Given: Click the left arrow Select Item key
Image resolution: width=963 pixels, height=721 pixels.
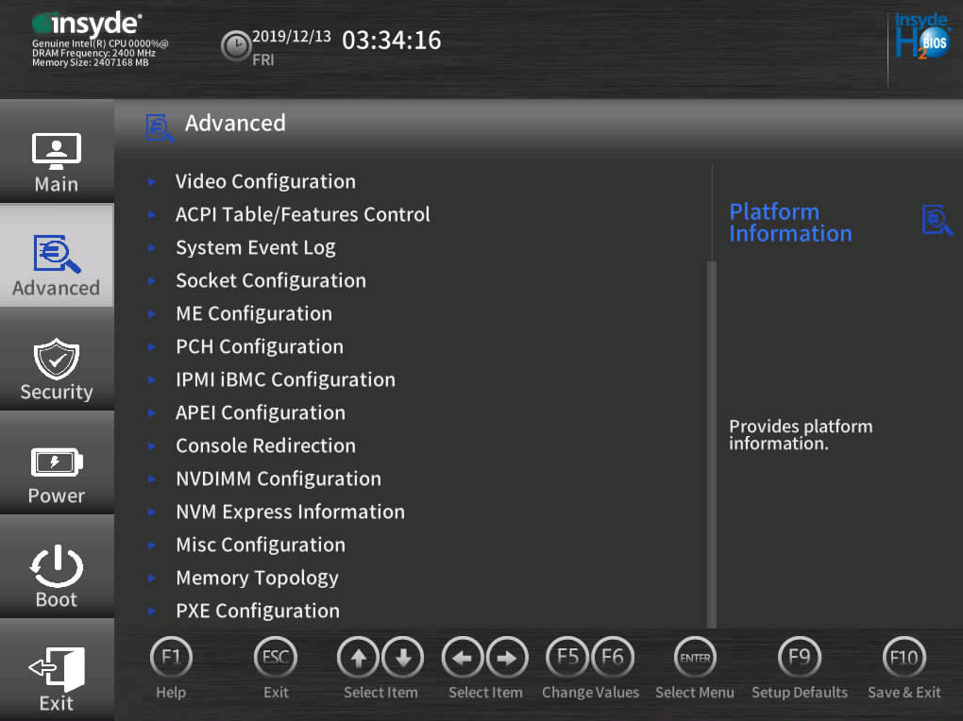Looking at the screenshot, I should (x=463, y=658).
